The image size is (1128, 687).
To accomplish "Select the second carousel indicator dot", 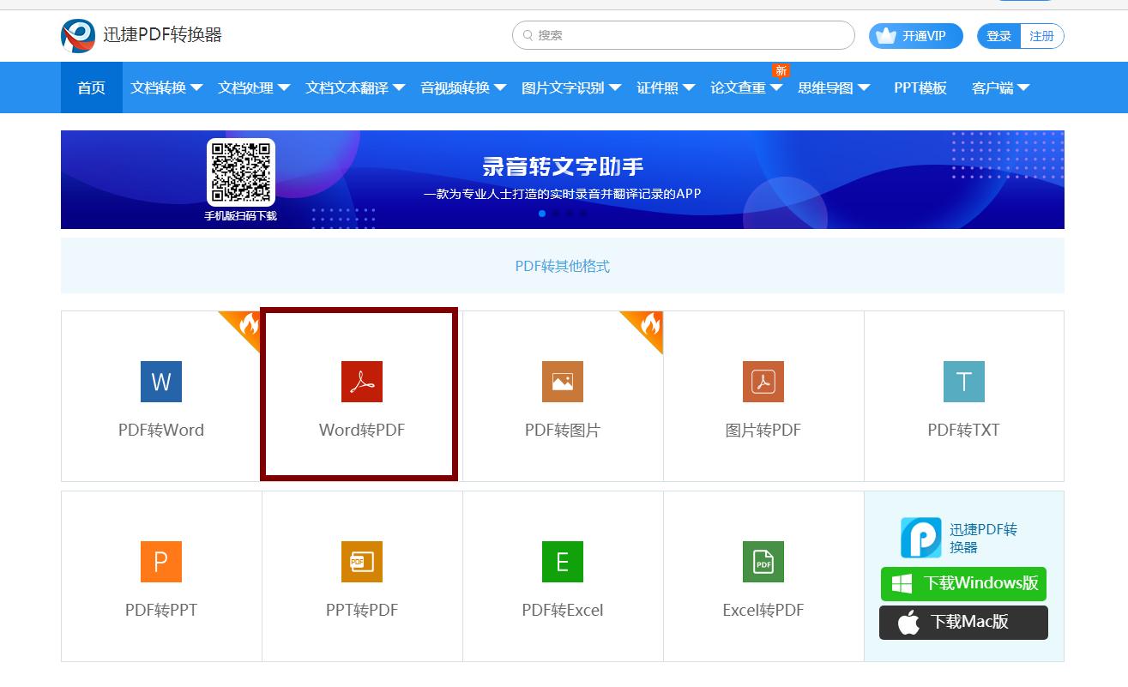I will pyautogui.click(x=556, y=214).
